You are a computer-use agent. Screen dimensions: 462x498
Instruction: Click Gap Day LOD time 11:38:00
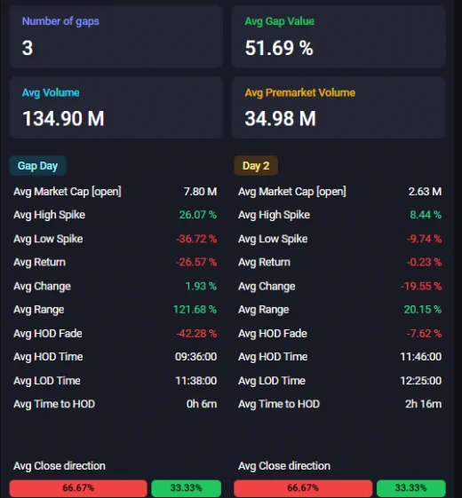click(196, 381)
